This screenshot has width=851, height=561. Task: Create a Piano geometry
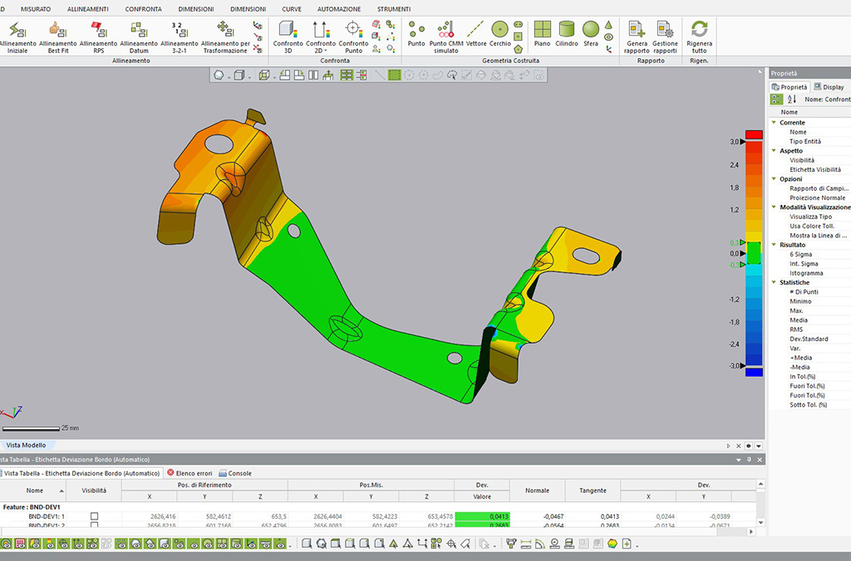click(x=542, y=34)
